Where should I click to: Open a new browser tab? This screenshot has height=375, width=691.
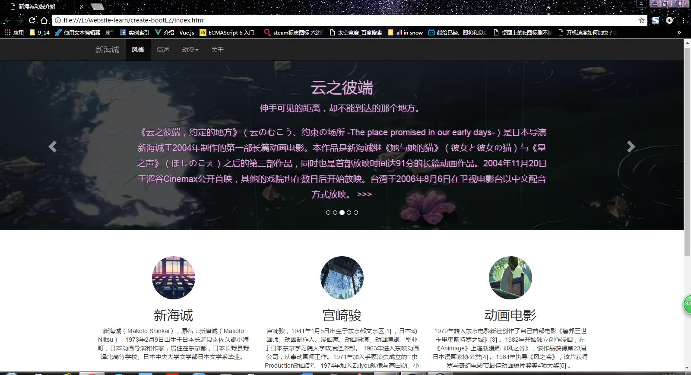tap(98, 6)
